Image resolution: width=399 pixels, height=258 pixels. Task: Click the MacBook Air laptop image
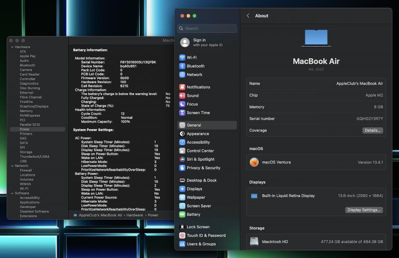click(x=316, y=38)
